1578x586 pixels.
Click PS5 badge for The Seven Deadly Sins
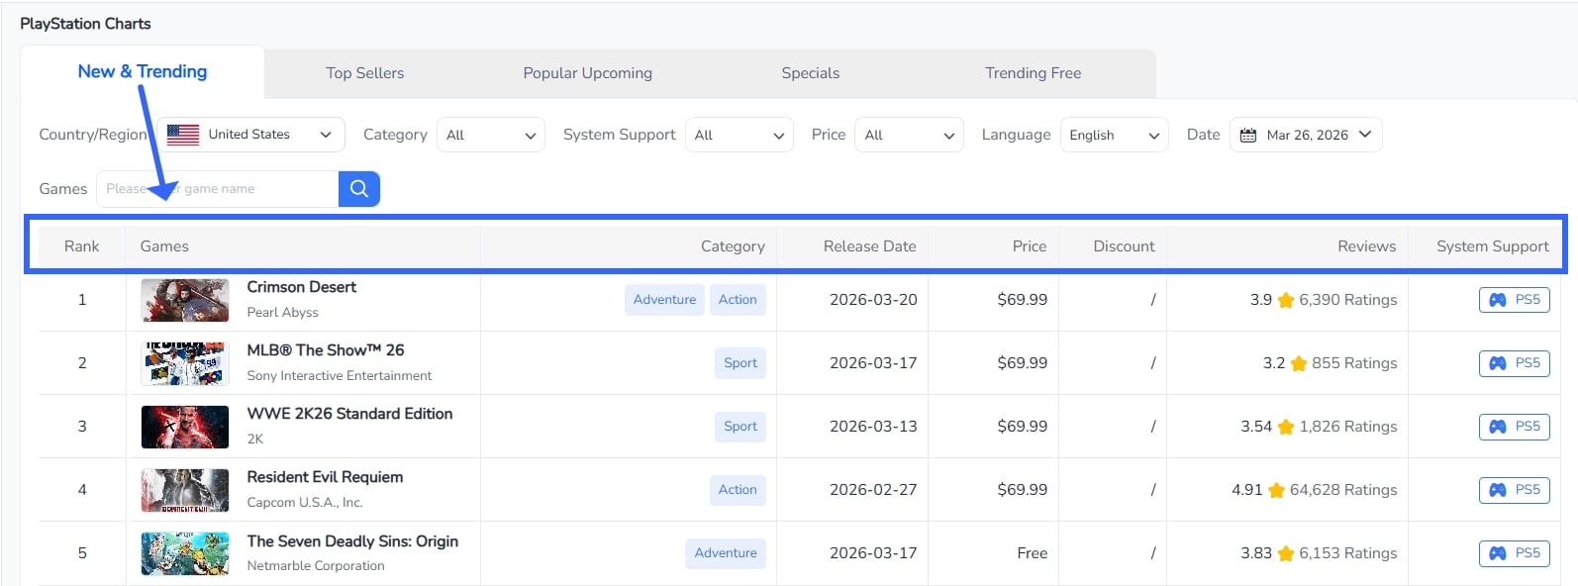tap(1514, 553)
